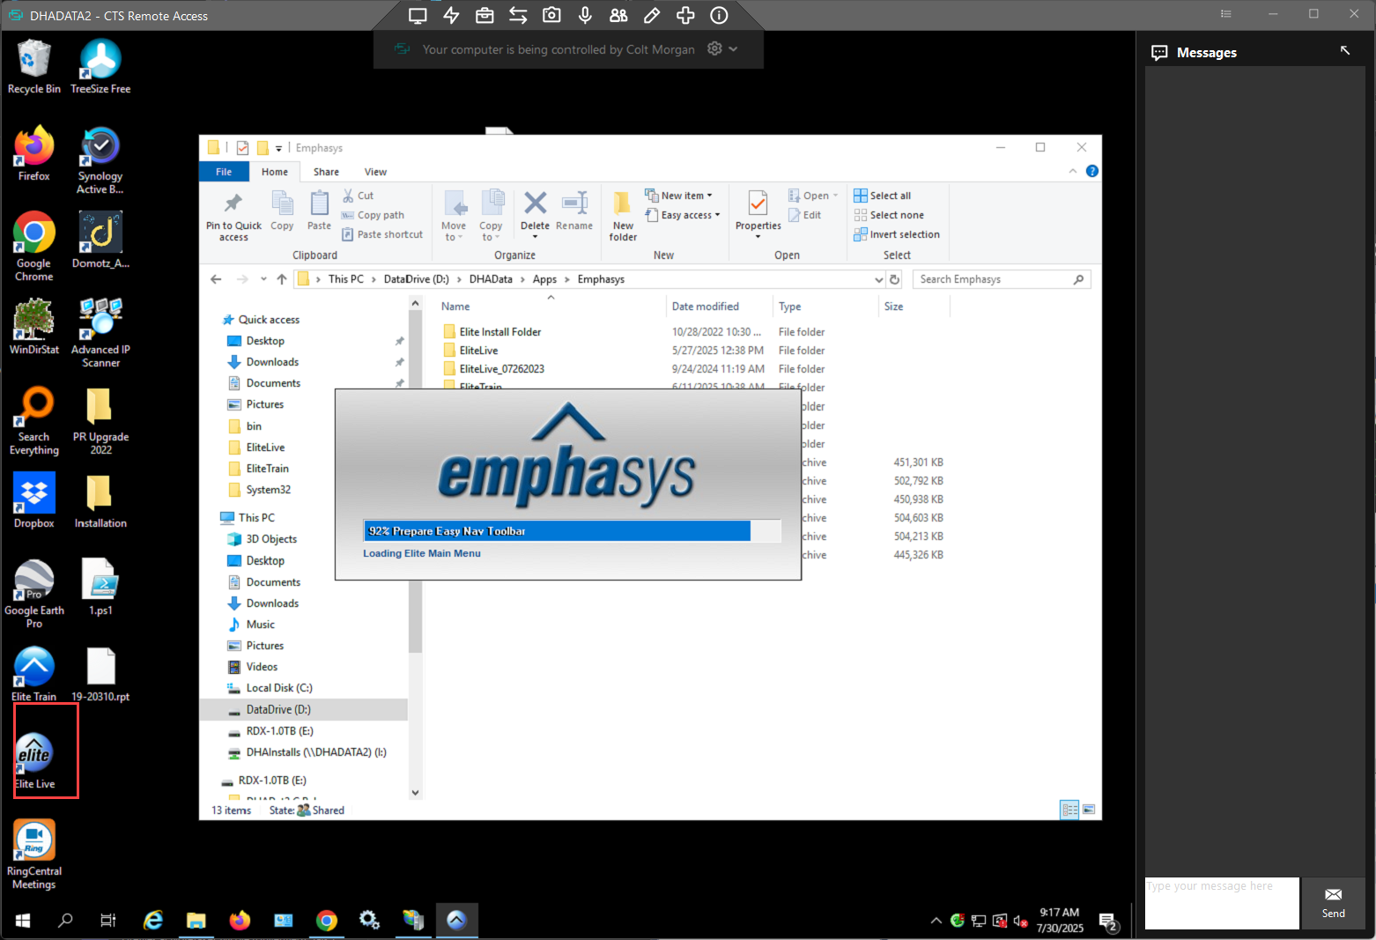Click the Search Emphasys input box
This screenshot has width=1376, height=940.
[1002, 279]
